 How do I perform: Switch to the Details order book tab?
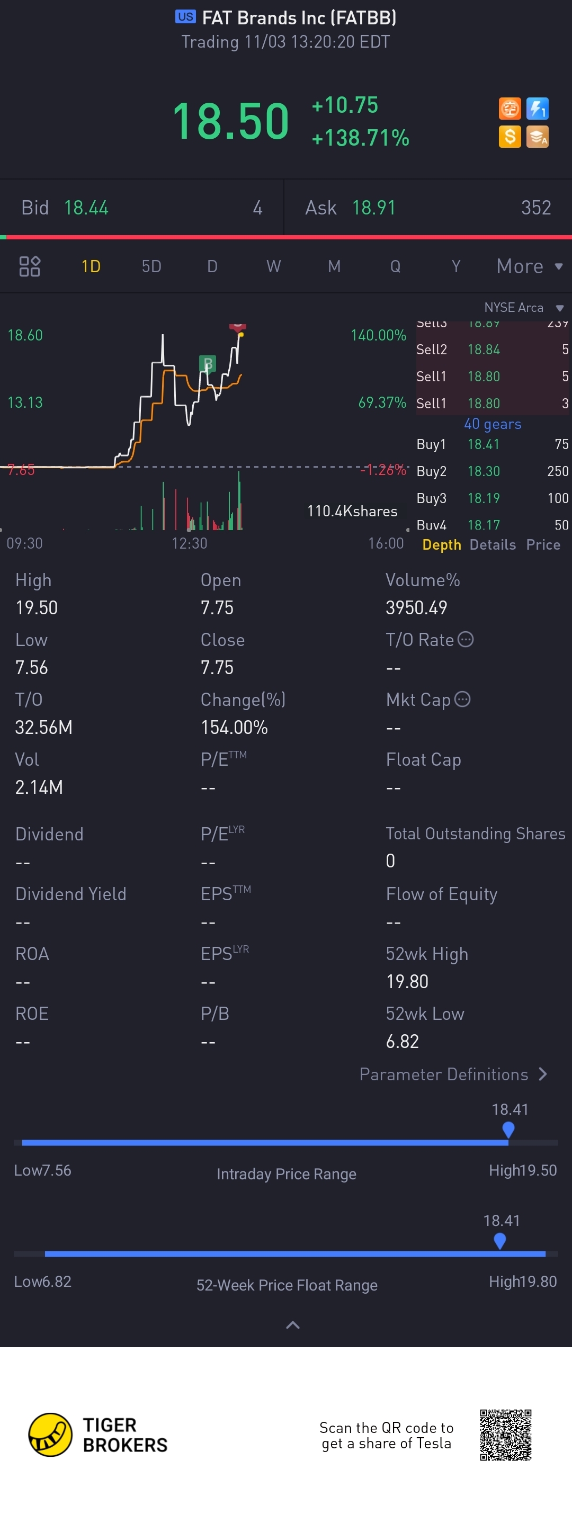click(x=492, y=544)
